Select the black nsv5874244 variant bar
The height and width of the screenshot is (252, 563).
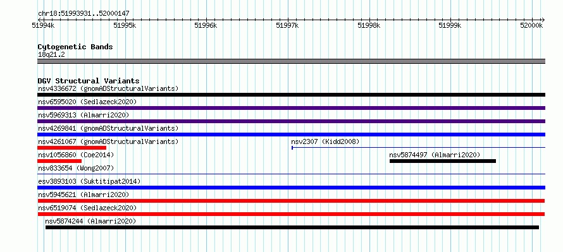point(292,227)
